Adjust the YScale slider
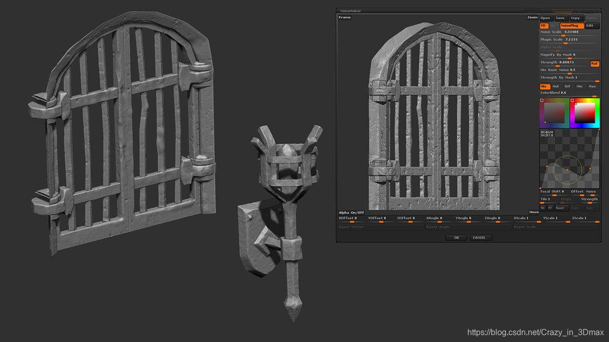 [556, 219]
